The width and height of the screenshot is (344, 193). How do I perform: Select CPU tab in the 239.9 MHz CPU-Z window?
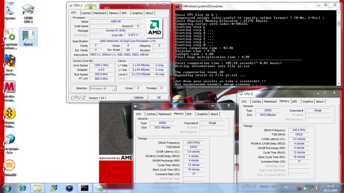pyautogui.click(x=139, y=114)
